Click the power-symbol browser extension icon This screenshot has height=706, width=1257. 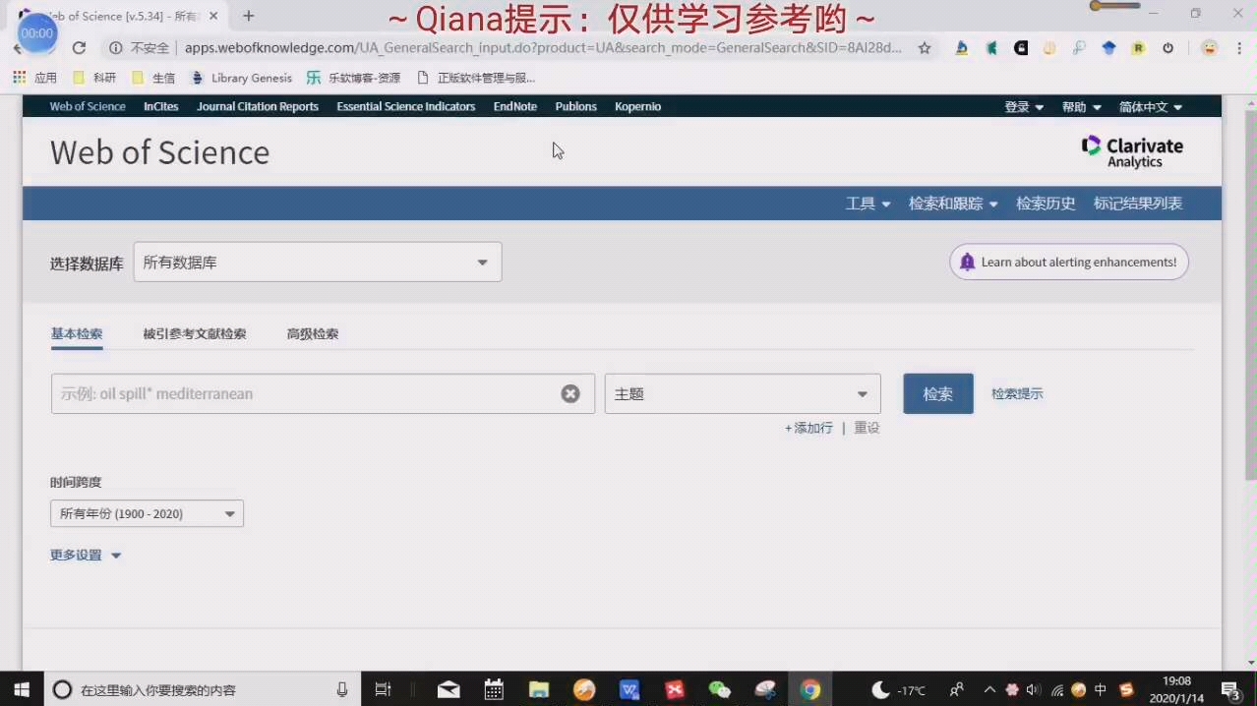1168,47
